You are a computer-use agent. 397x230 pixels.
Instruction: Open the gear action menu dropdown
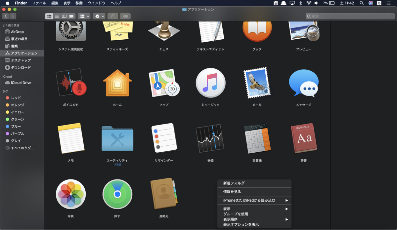99,16
